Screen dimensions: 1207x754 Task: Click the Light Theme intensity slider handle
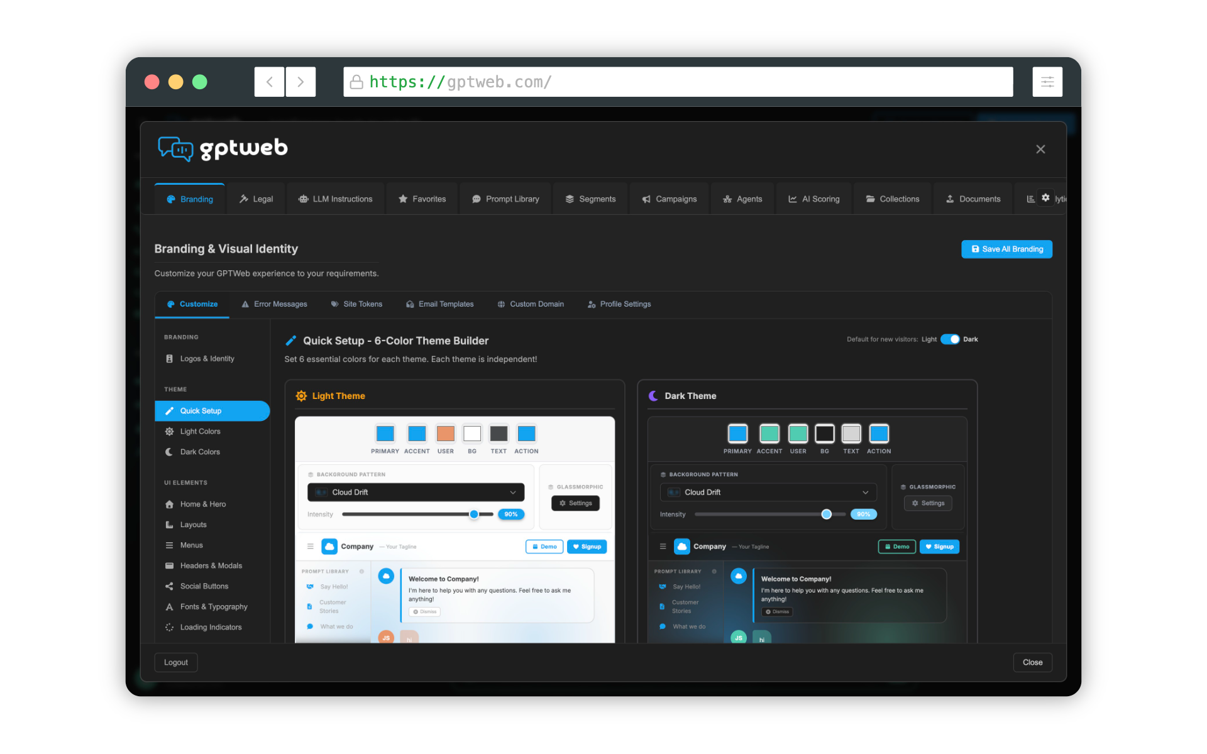[474, 515]
